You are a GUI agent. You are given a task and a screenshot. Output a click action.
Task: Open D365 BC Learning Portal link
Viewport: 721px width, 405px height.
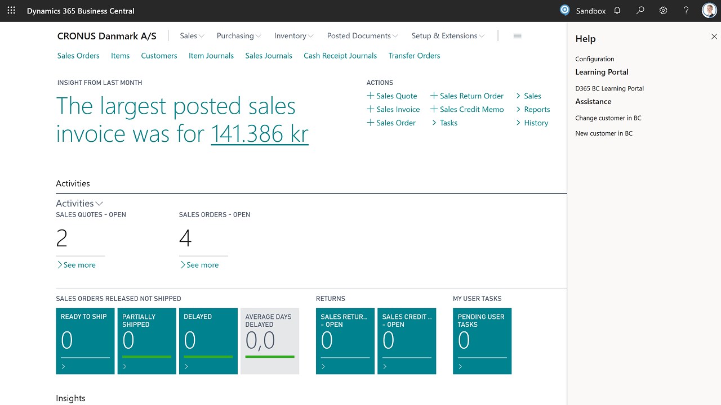(609, 88)
